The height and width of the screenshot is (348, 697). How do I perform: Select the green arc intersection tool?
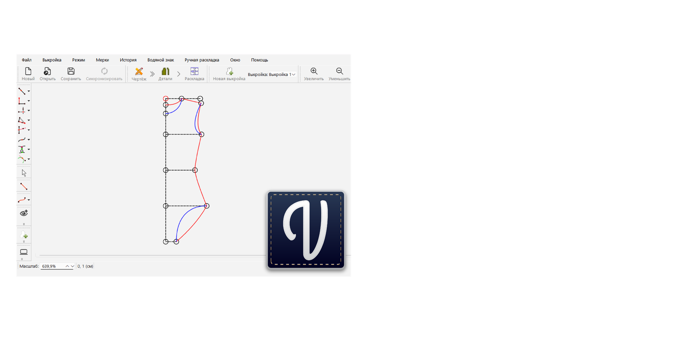[x=22, y=159]
